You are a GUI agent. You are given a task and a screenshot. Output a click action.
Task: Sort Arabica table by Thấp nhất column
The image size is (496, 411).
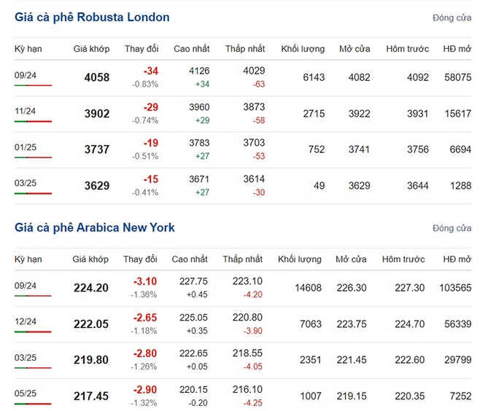[x=243, y=259]
